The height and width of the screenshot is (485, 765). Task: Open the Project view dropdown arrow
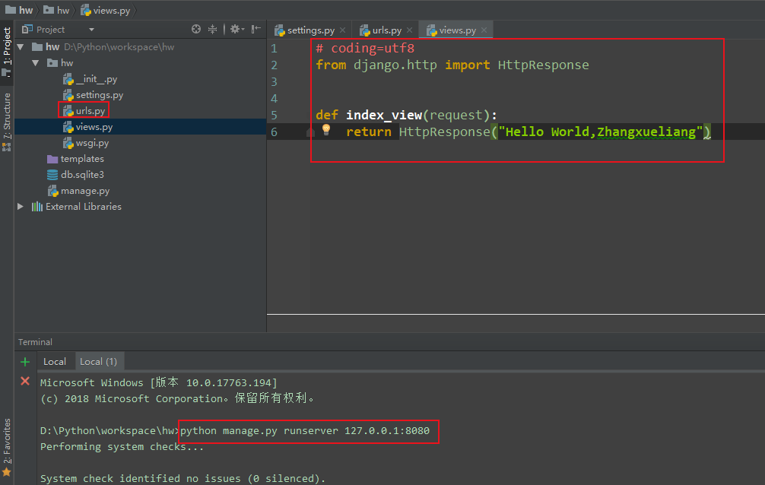(91, 30)
